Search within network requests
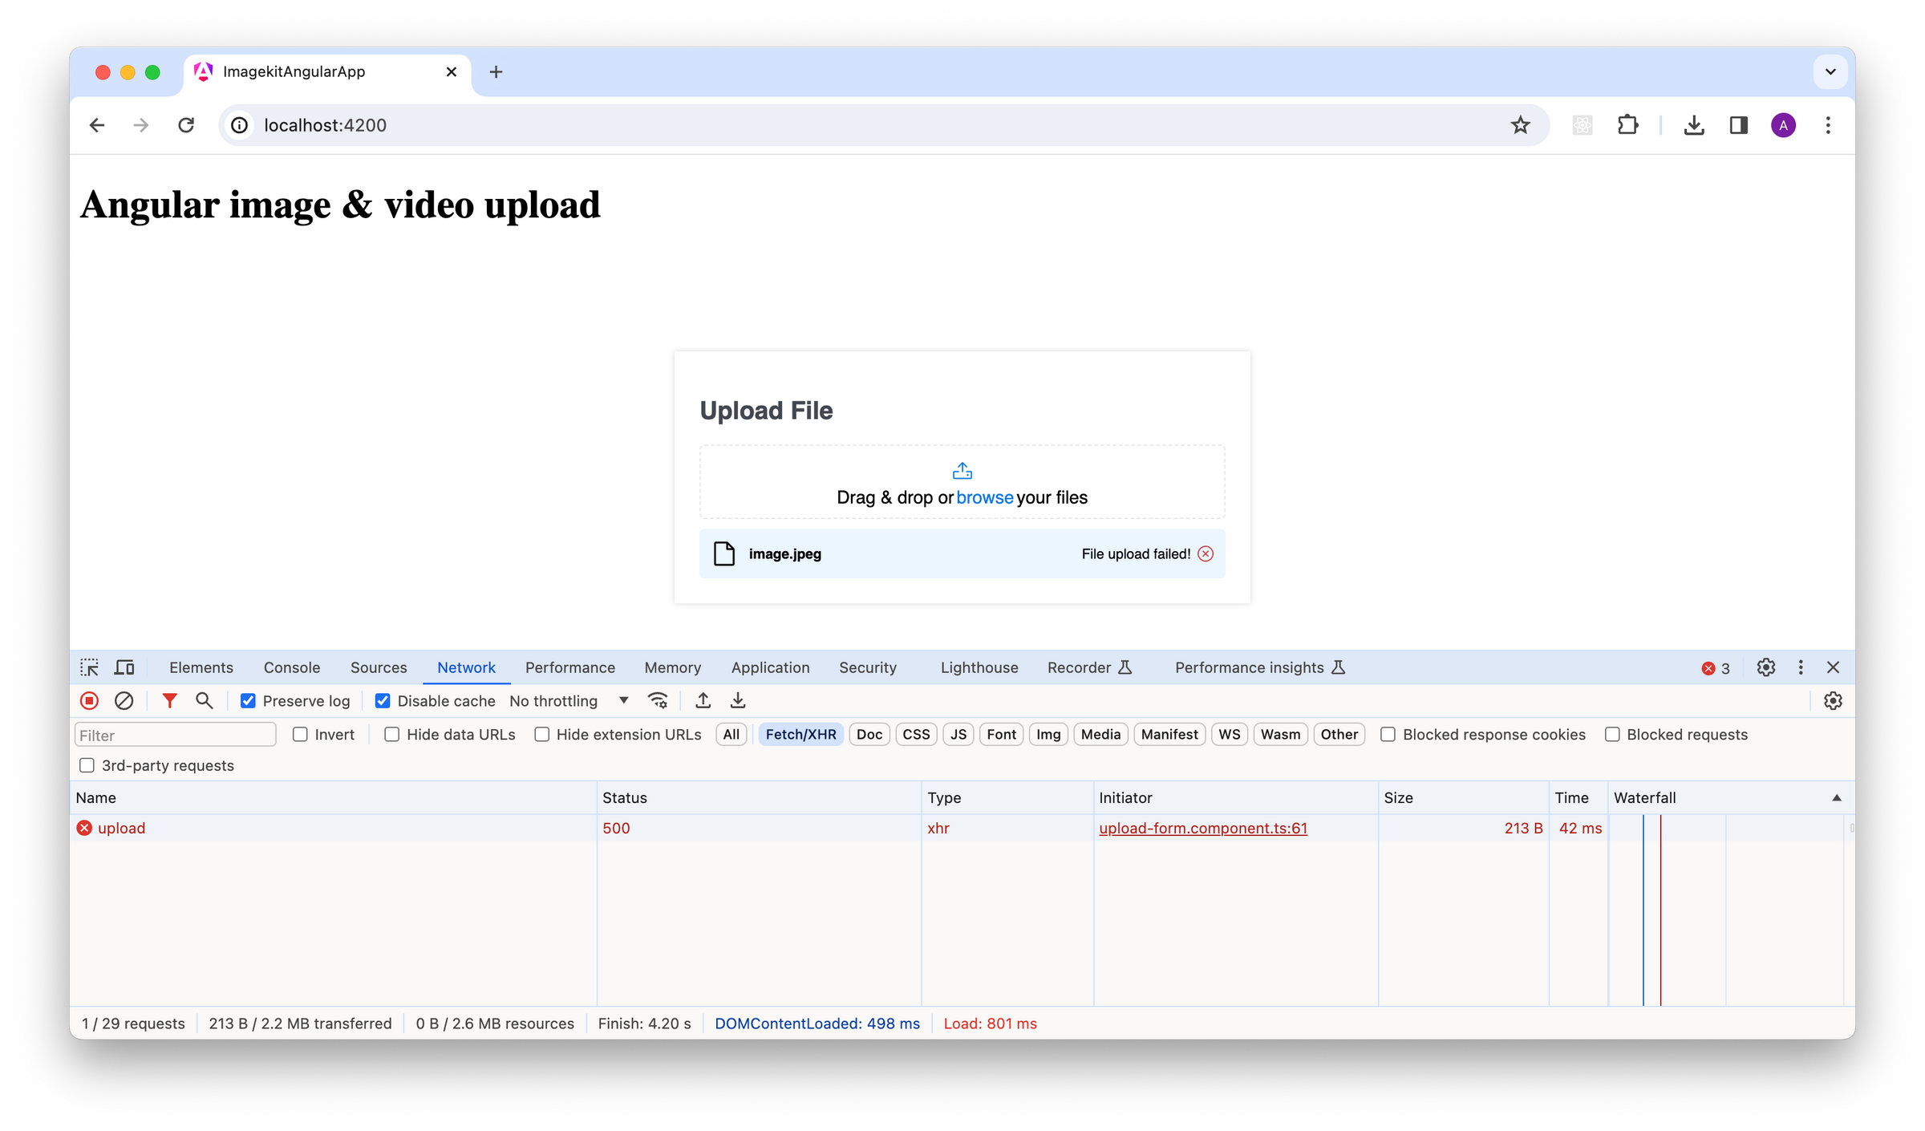The image size is (1925, 1131). [x=205, y=700]
